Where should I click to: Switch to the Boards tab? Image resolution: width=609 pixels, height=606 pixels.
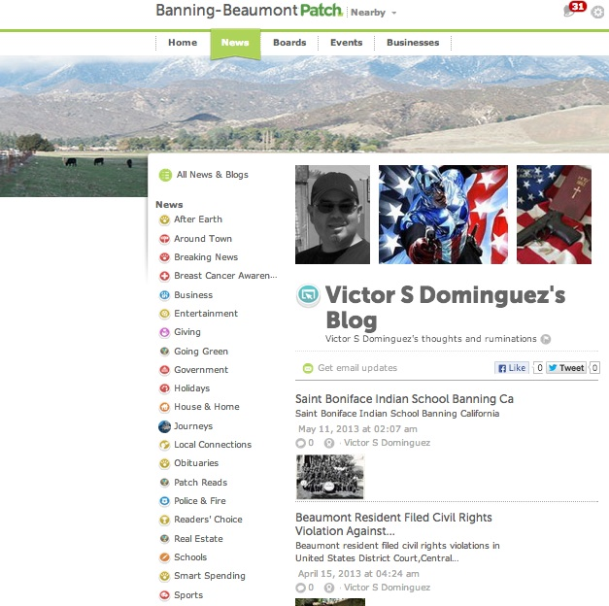pos(289,43)
